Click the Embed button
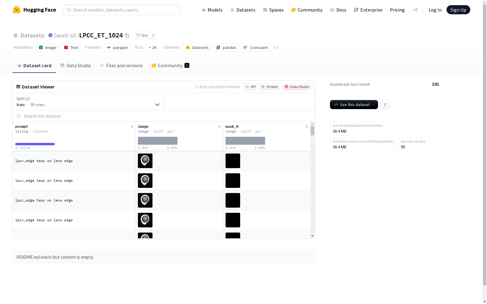 click(269, 87)
